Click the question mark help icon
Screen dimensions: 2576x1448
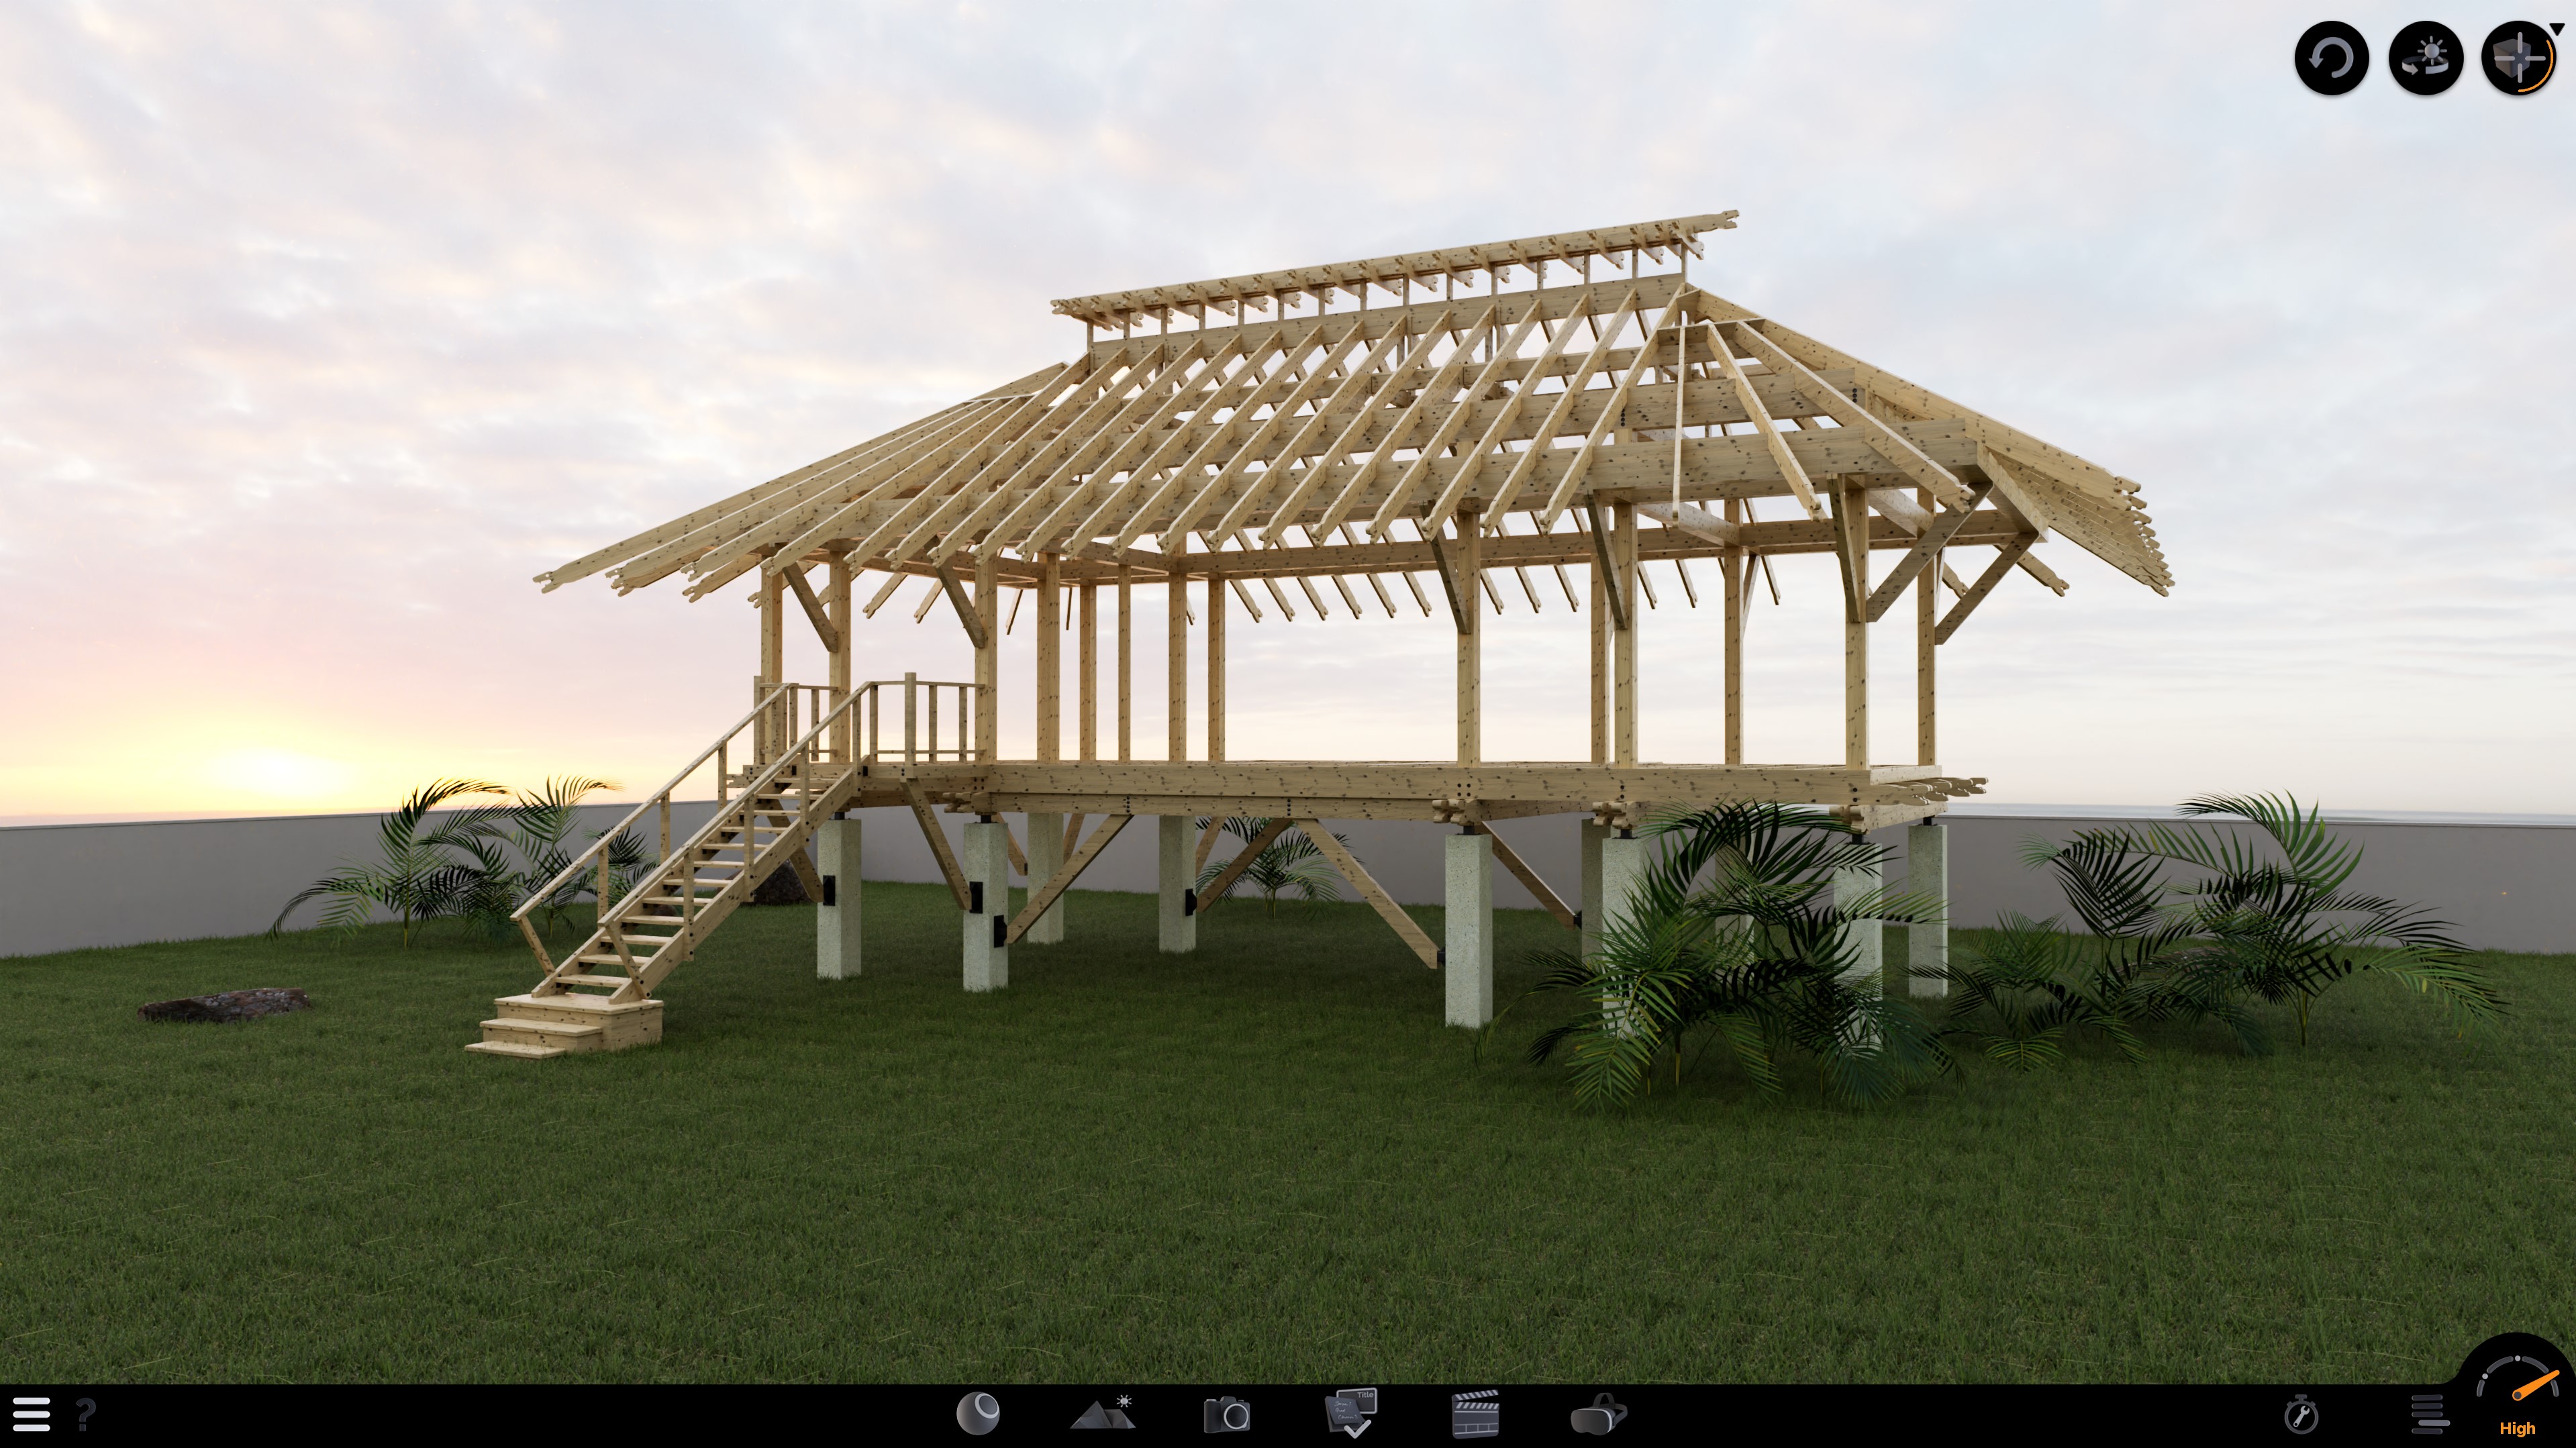click(x=86, y=1414)
